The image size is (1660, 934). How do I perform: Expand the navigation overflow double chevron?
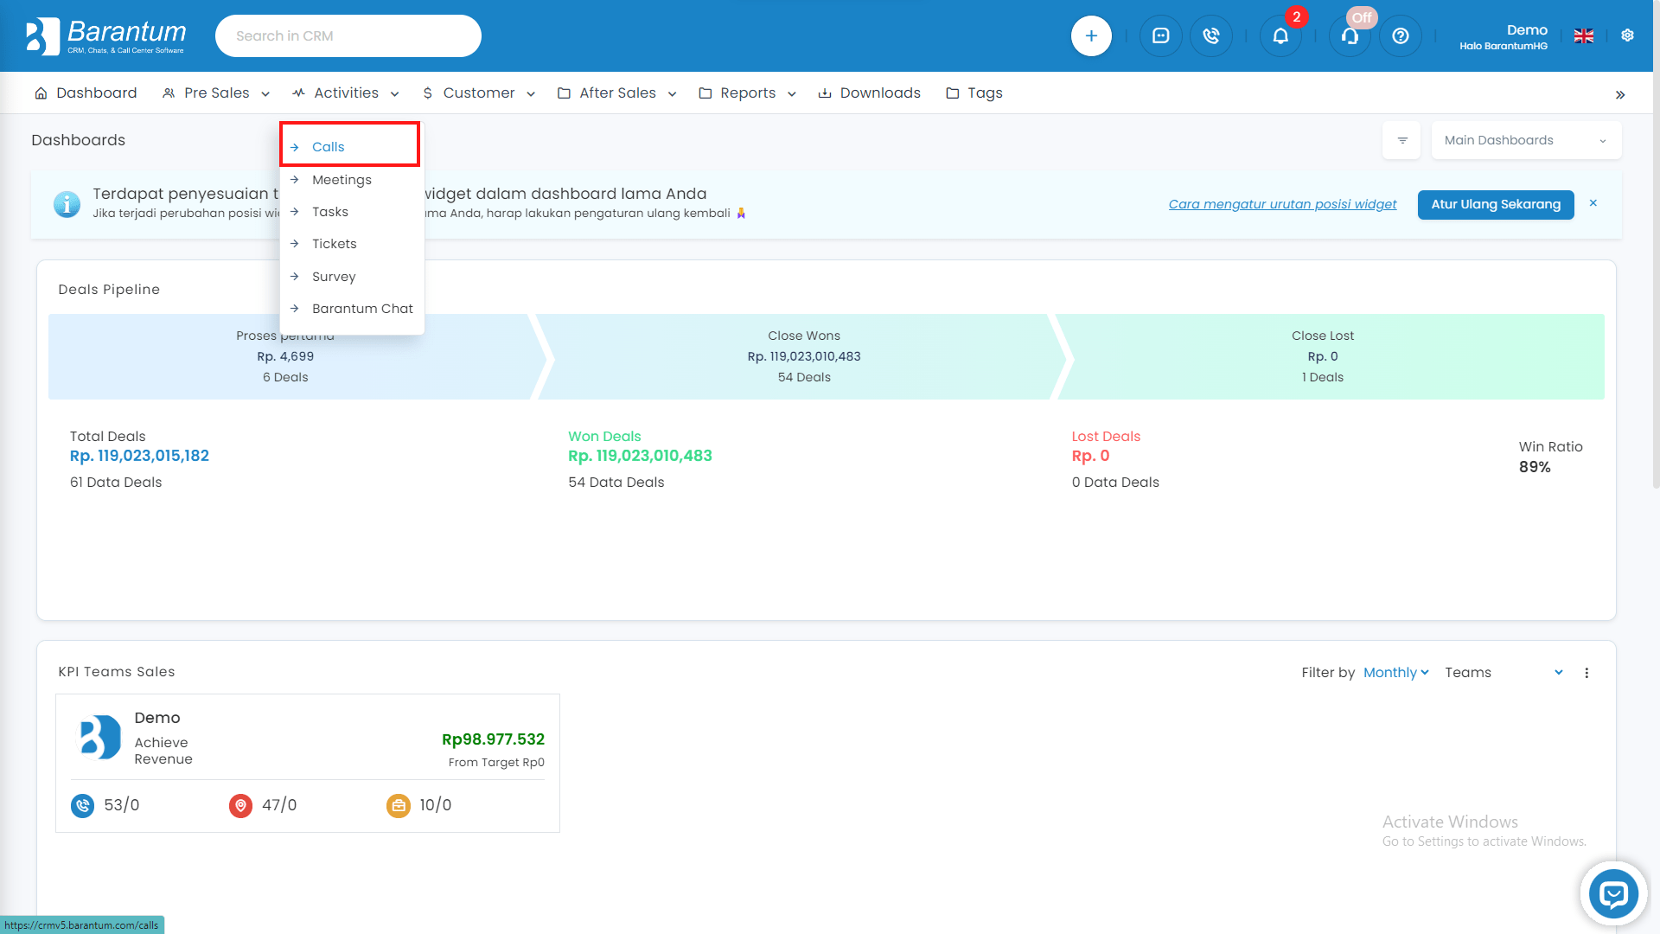1620,95
